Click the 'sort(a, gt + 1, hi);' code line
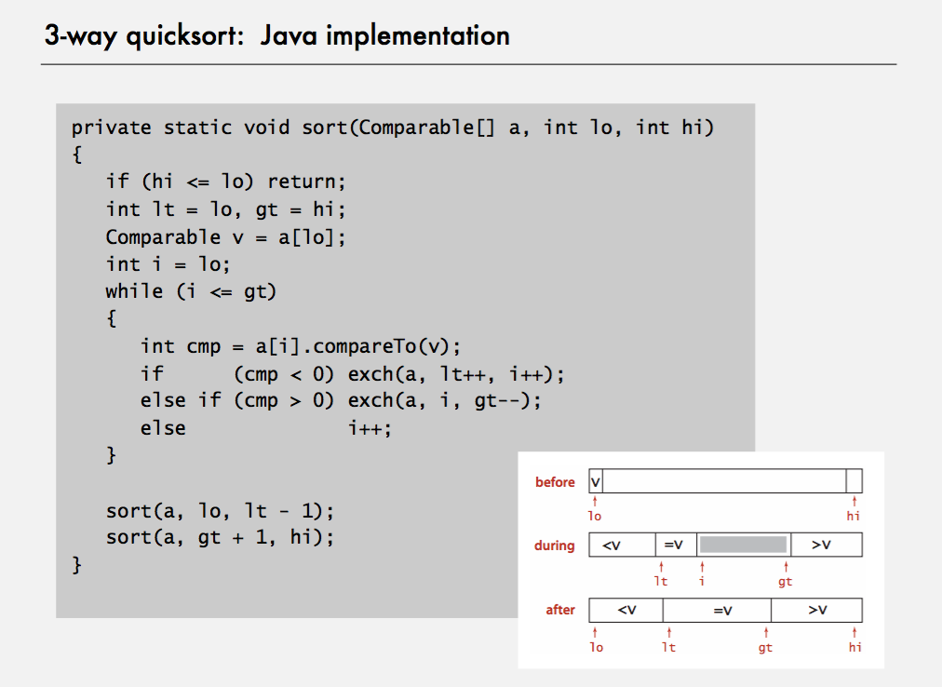Screen dimensions: 942x687 point(219,537)
